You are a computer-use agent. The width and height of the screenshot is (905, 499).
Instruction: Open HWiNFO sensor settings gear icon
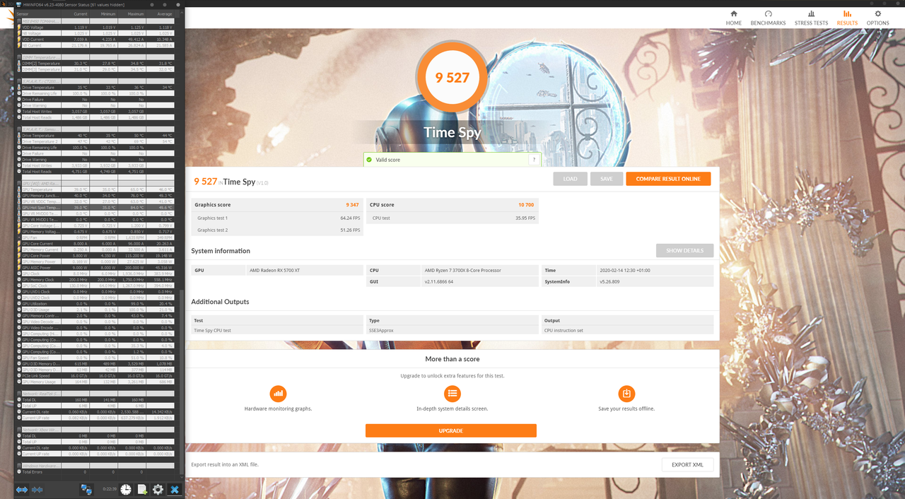pos(158,489)
